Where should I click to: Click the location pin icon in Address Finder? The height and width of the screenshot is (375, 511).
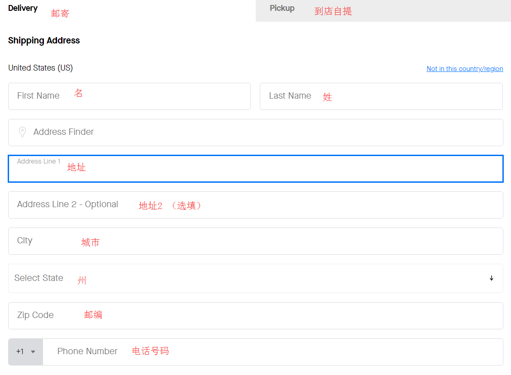(22, 132)
